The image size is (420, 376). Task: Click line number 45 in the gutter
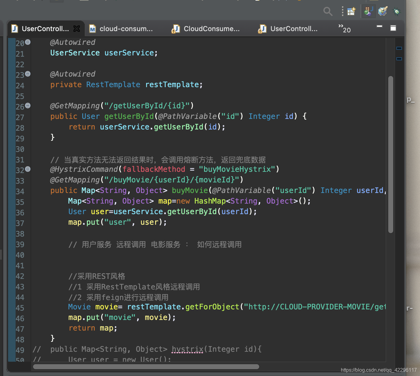click(x=20, y=308)
